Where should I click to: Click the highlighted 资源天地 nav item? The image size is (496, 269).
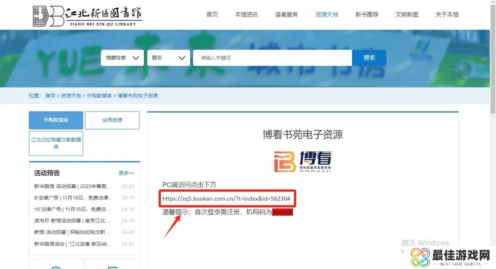(327, 14)
